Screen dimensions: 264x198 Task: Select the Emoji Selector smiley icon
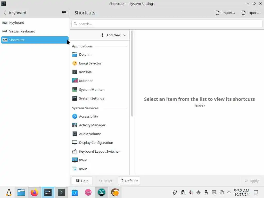pos(75,63)
